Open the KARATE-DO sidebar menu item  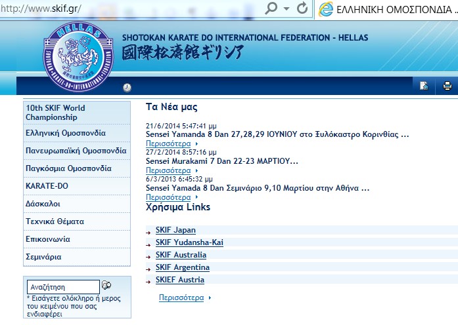point(47,186)
